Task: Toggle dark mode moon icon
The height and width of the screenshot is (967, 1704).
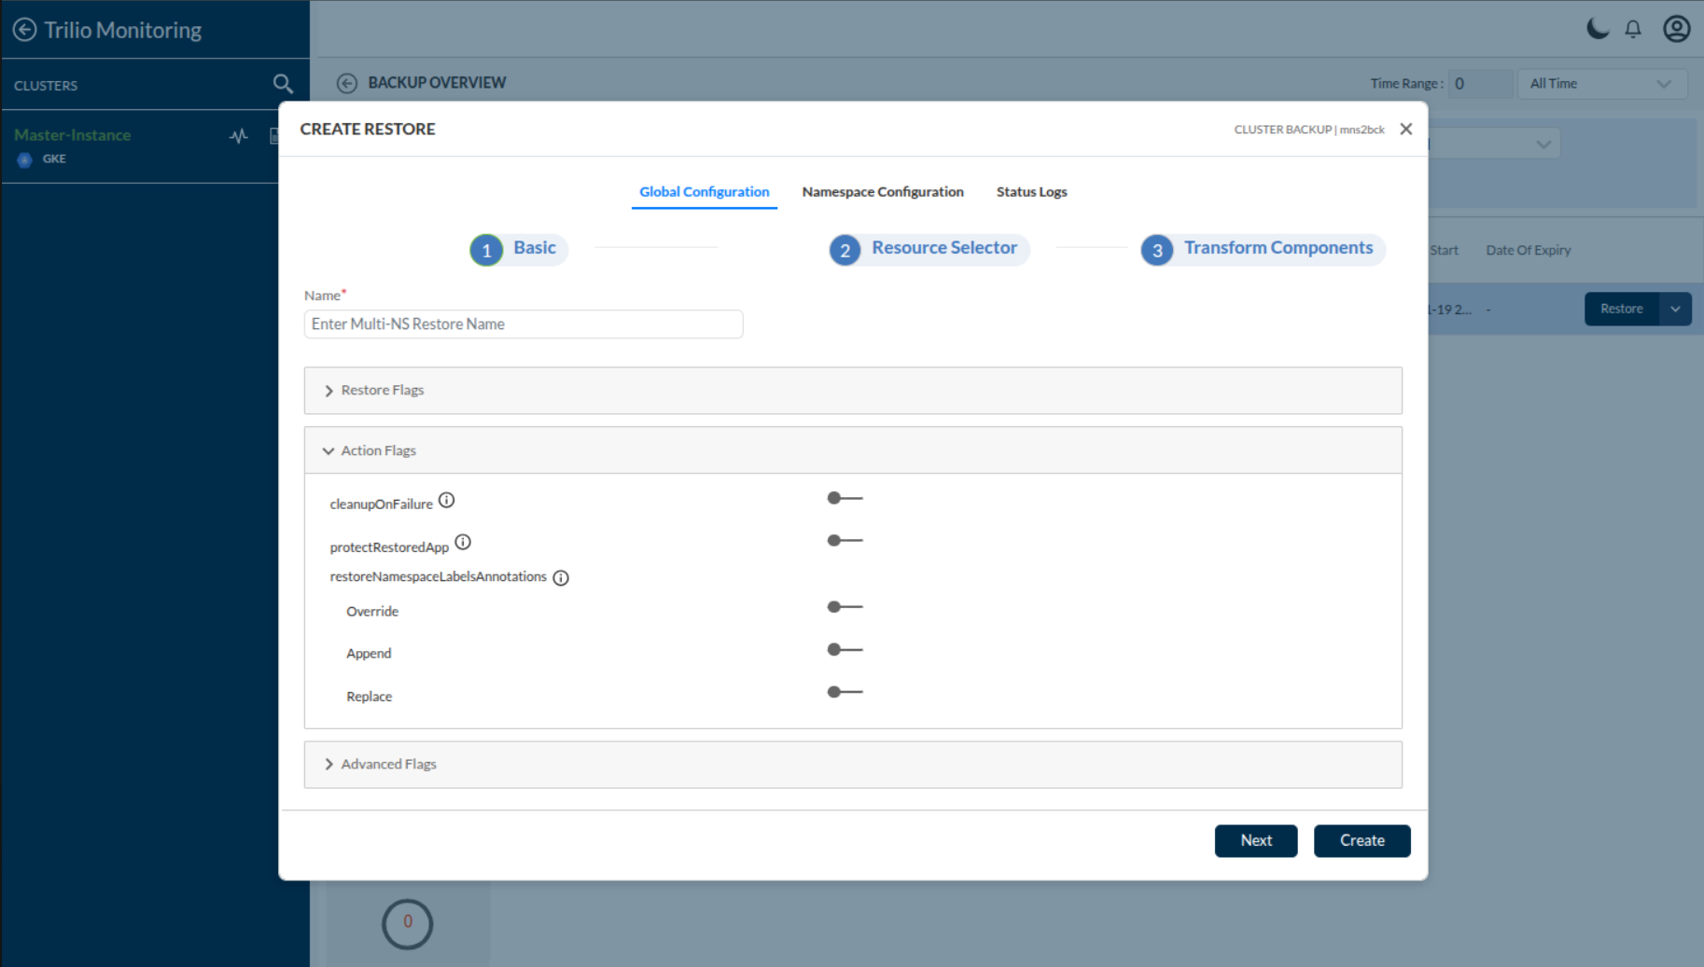Action: tap(1598, 29)
